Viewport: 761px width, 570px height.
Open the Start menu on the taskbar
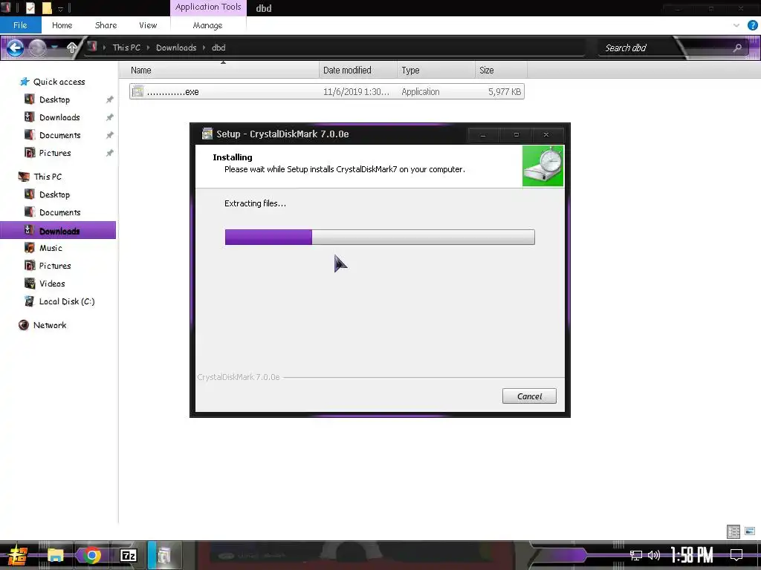16,555
